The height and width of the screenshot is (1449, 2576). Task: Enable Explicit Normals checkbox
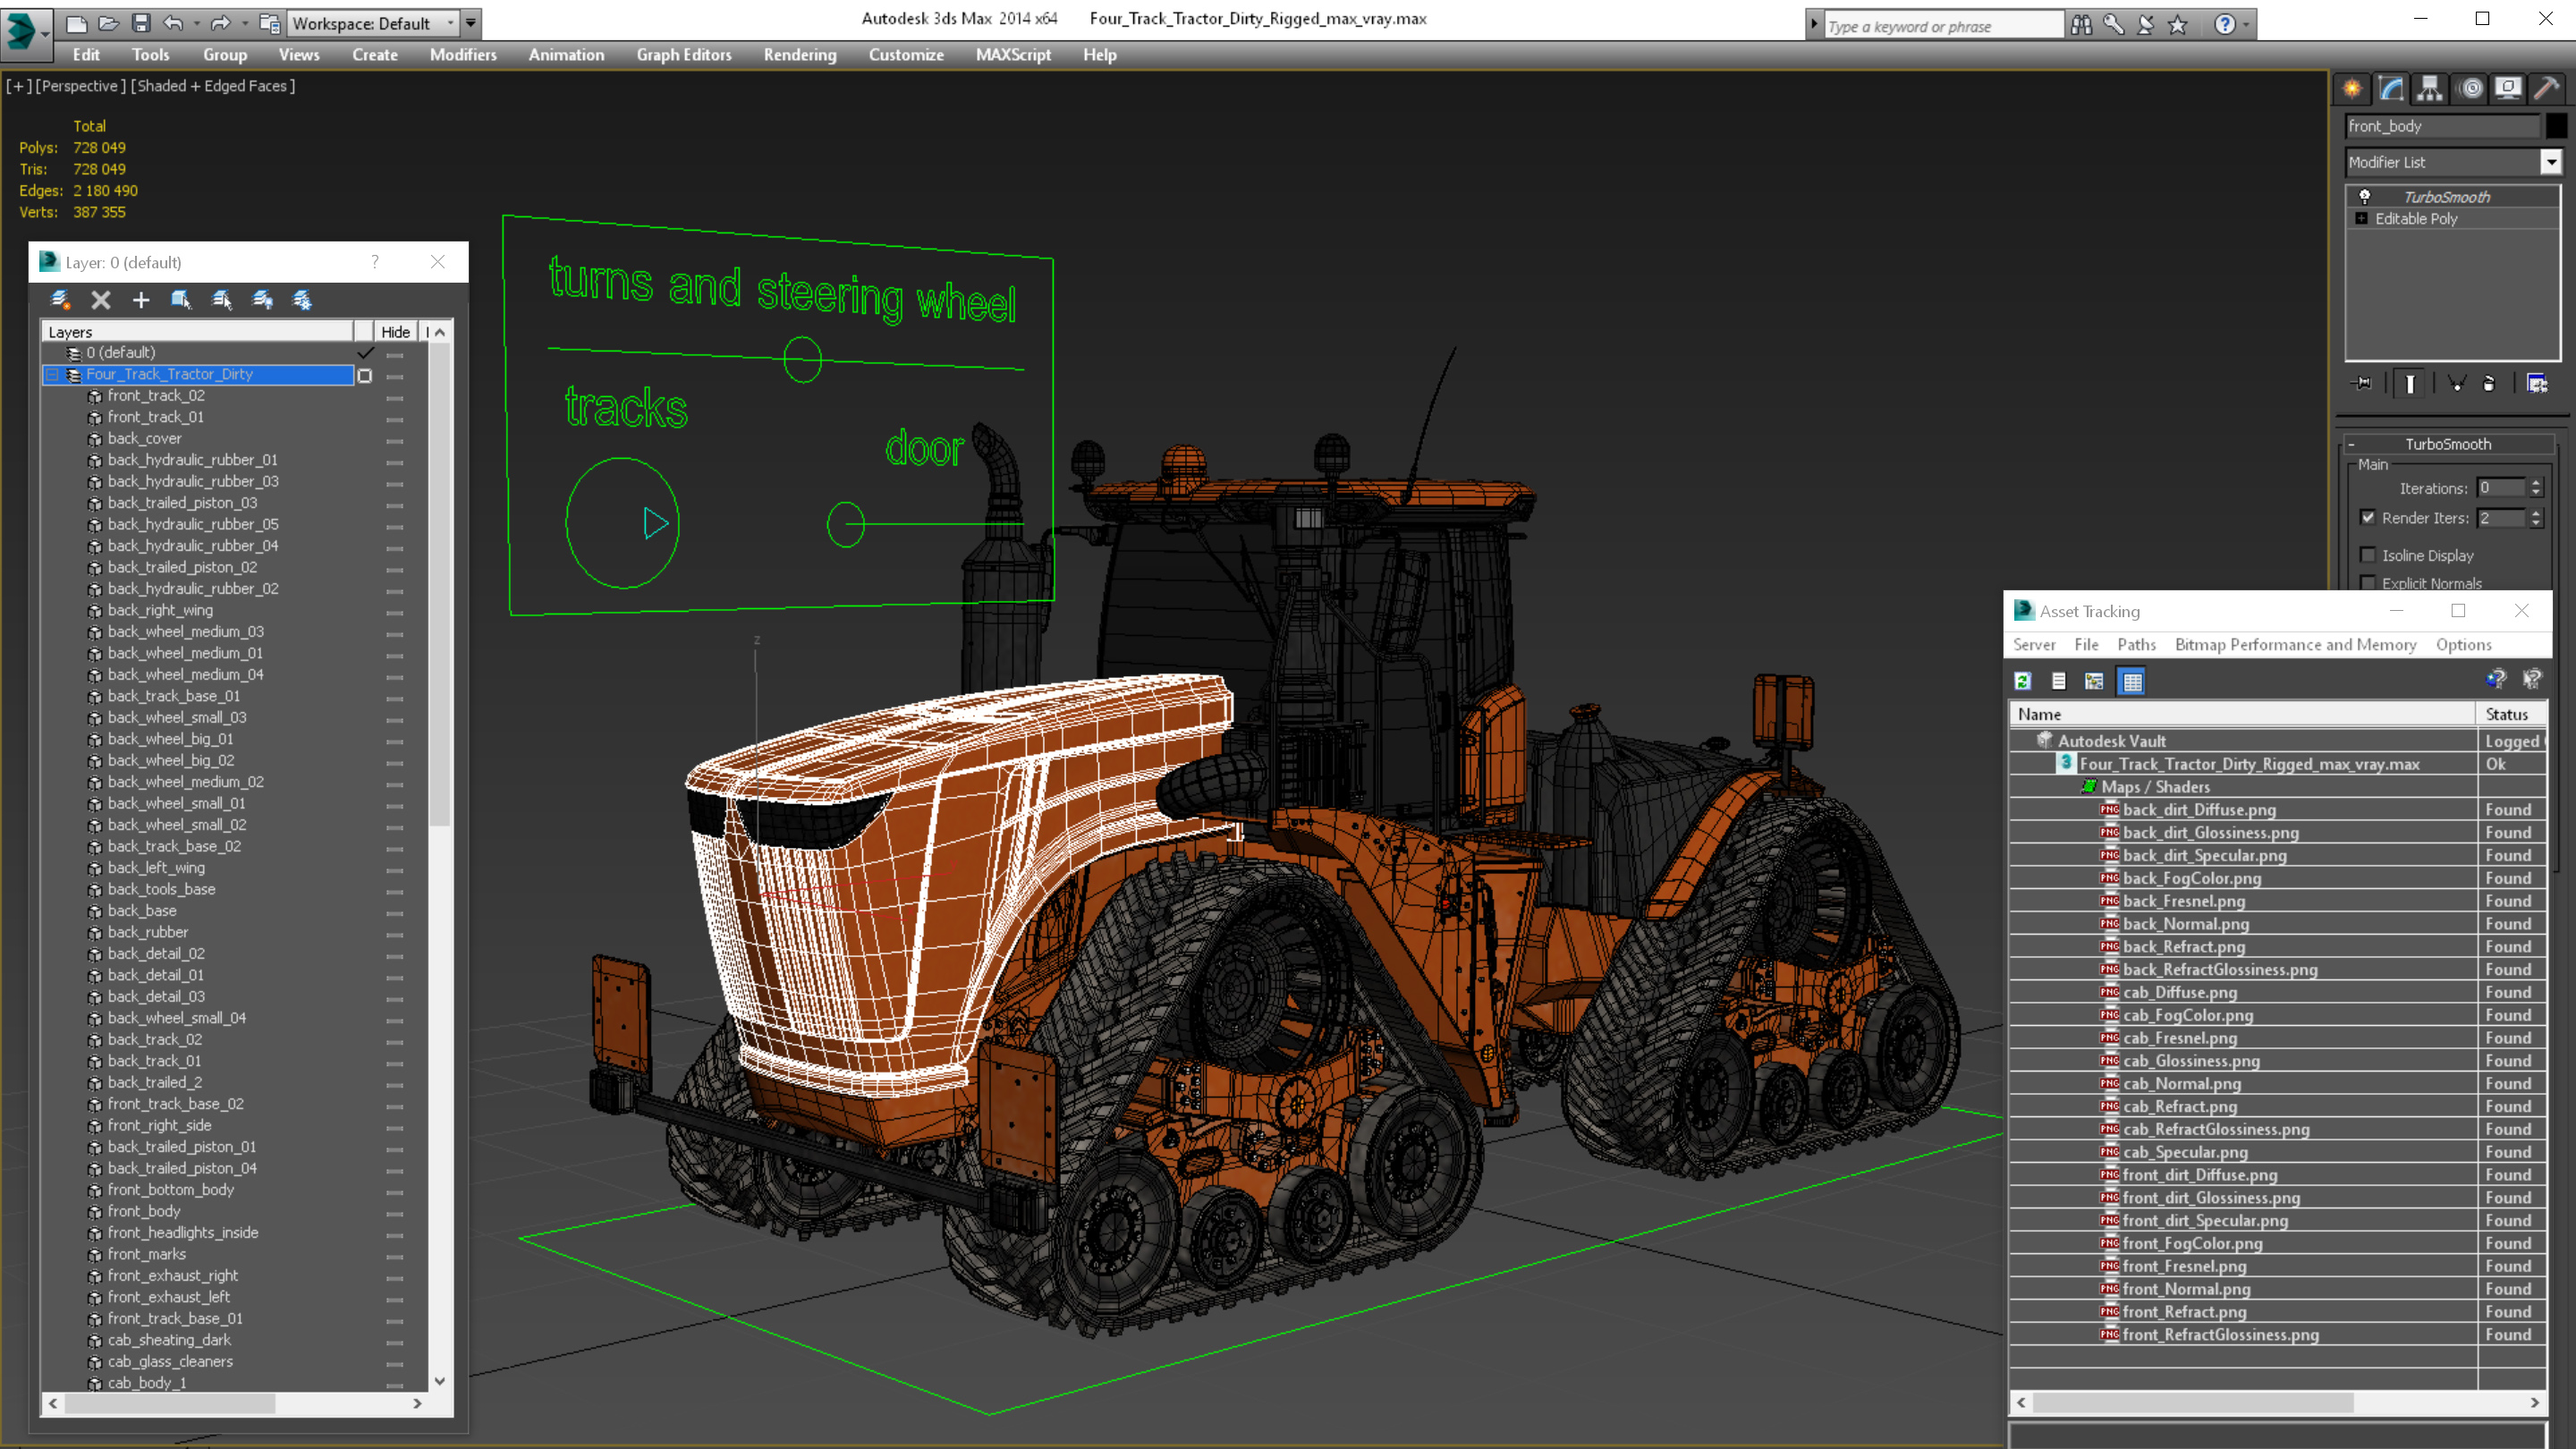click(2367, 582)
